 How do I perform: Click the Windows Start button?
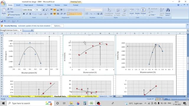(3, 103)
